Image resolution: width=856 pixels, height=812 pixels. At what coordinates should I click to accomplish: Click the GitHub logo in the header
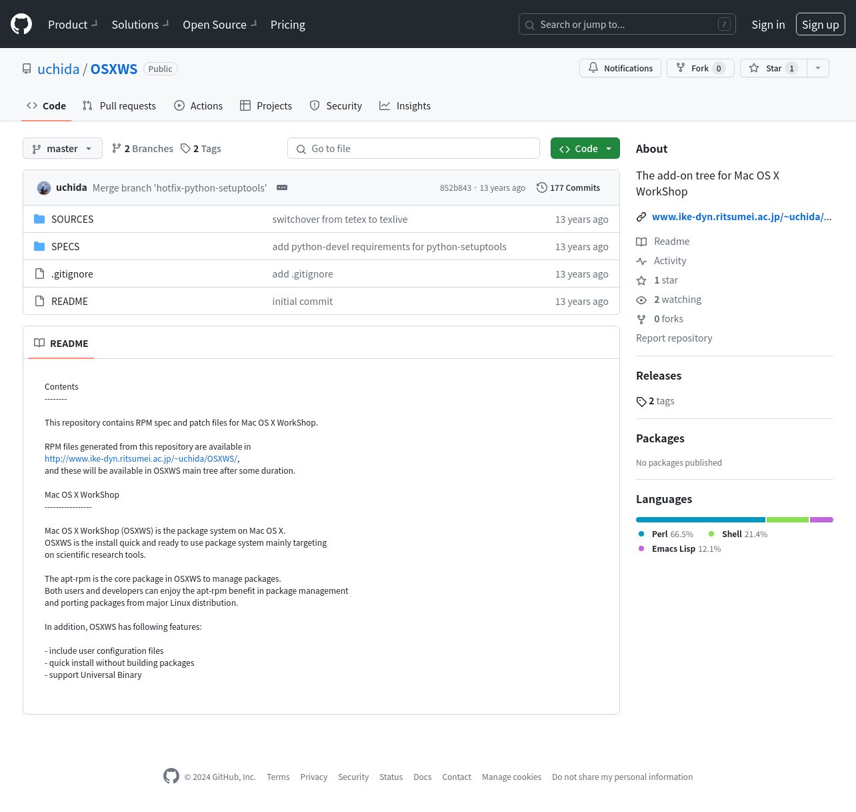click(x=21, y=24)
